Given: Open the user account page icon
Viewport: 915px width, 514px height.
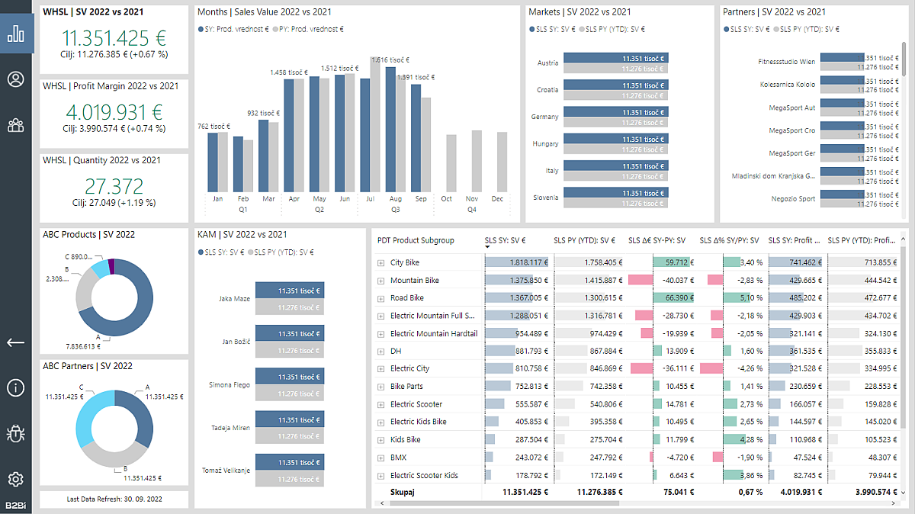Looking at the screenshot, I should (x=15, y=78).
